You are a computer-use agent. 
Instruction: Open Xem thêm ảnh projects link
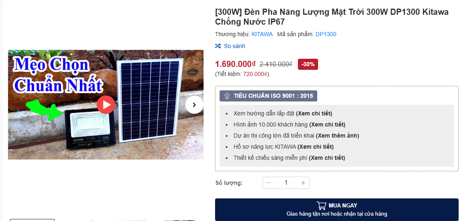(337, 136)
